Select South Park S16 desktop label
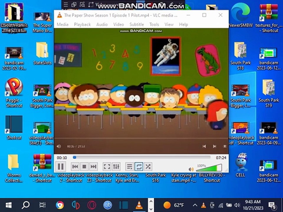Viewport: 283px width, 212px height. tap(155, 177)
